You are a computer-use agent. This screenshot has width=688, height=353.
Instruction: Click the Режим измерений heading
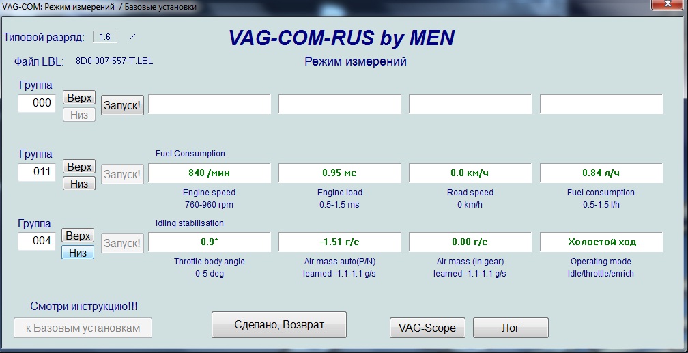pyautogui.click(x=356, y=61)
